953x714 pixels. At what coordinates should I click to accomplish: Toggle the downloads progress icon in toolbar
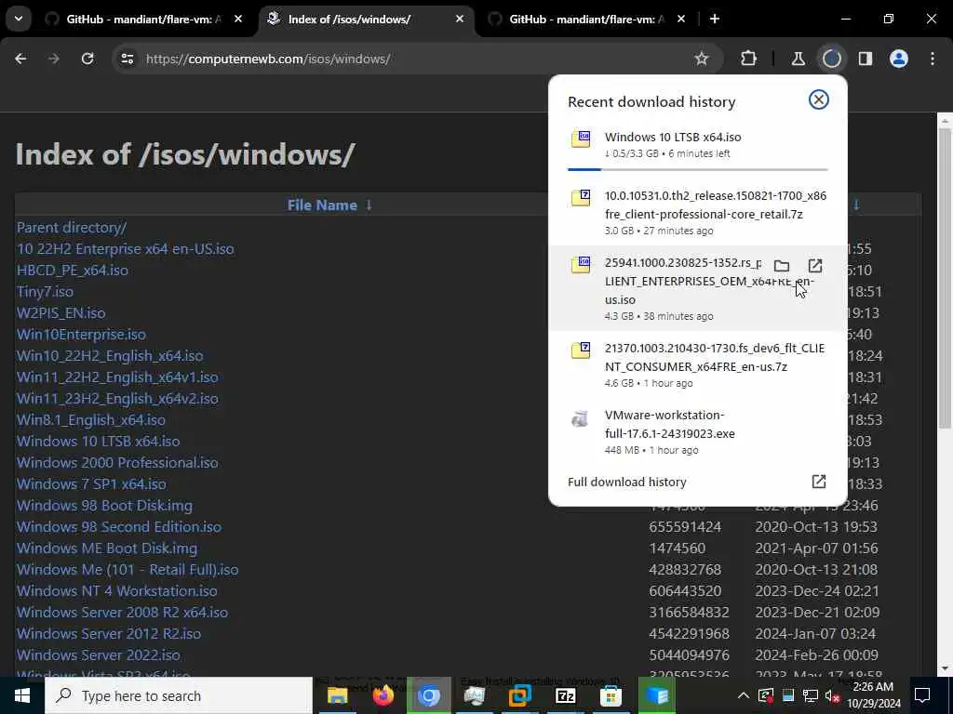click(831, 59)
